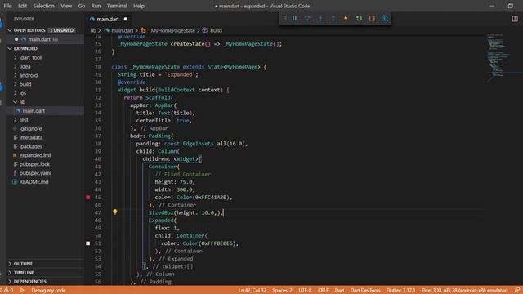The height and width of the screenshot is (294, 523).
Task: Open the .packages file
Action: pos(31,147)
